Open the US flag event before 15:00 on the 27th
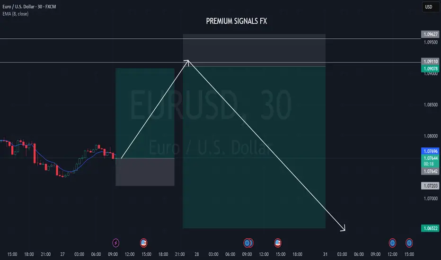The width and height of the screenshot is (441, 260). (x=143, y=243)
